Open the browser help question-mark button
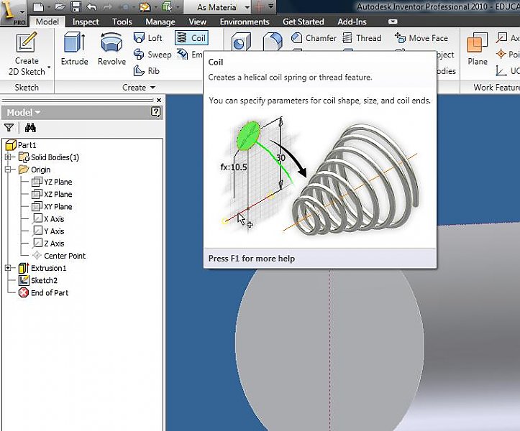Screen dimensions: 520x431 (155, 112)
